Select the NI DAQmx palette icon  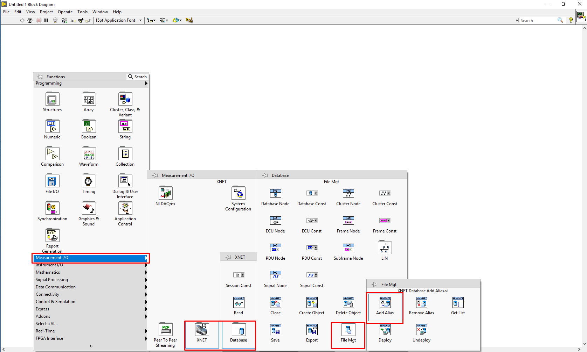[165, 193]
